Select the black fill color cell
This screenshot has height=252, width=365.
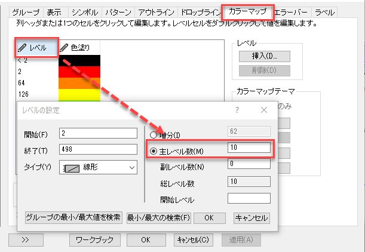point(79,60)
